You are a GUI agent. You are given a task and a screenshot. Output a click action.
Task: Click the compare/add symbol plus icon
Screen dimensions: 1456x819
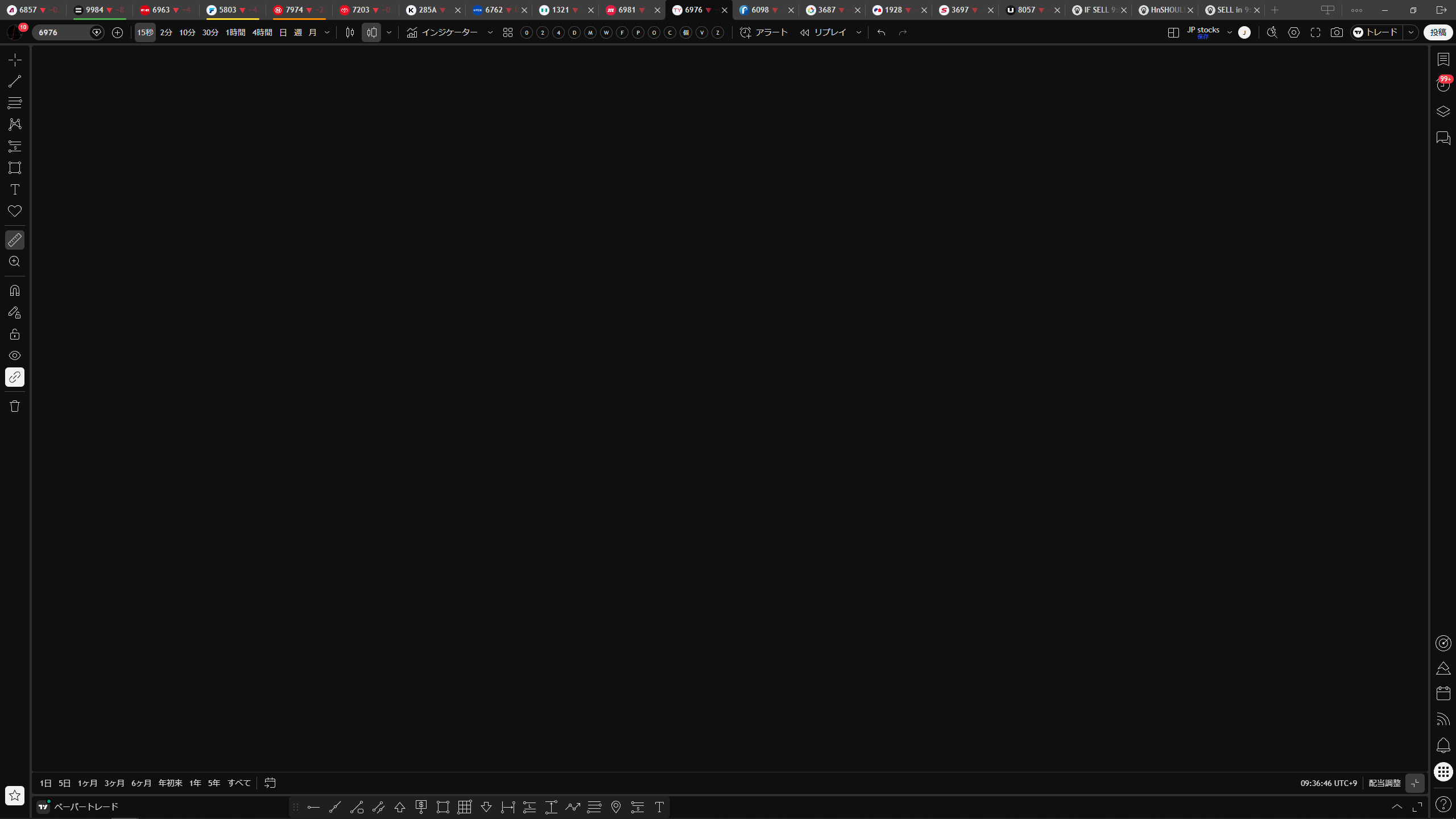point(118,32)
